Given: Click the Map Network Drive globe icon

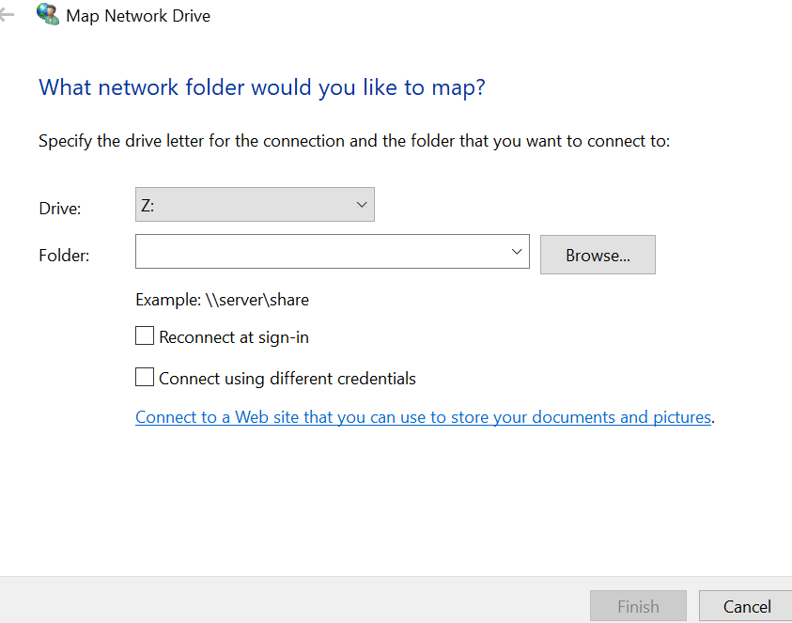Looking at the screenshot, I should 48,14.
